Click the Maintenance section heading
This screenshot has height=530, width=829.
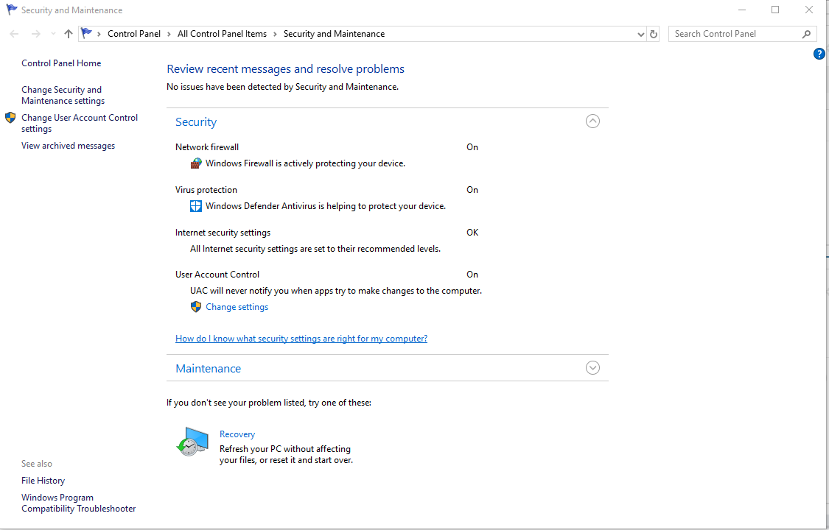click(209, 369)
